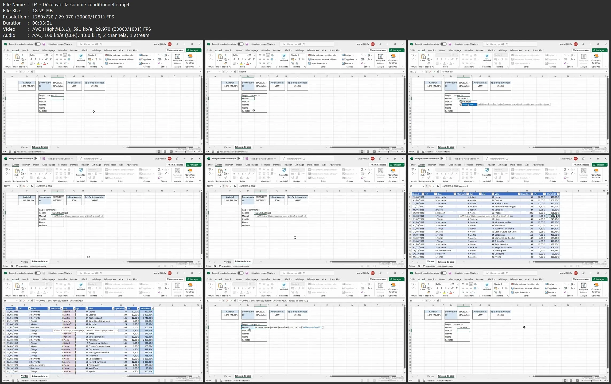Adjust the zoom slider in the name box E8 frame
Screen dimensions: 611x384
coord(592,381)
